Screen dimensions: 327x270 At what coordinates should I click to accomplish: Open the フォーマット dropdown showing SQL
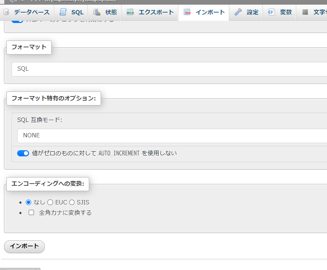click(x=169, y=69)
